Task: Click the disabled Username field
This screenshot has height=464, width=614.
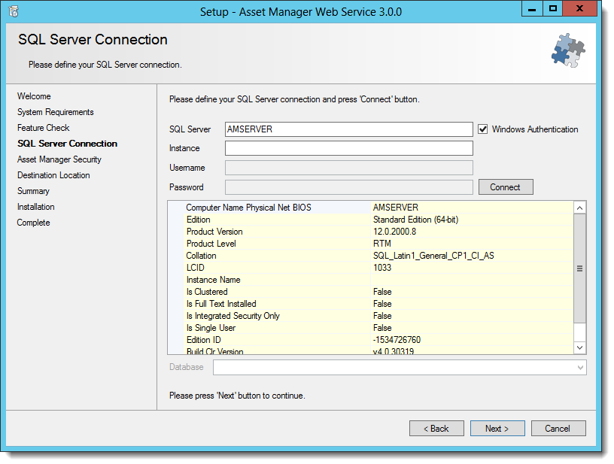Action: tap(349, 168)
